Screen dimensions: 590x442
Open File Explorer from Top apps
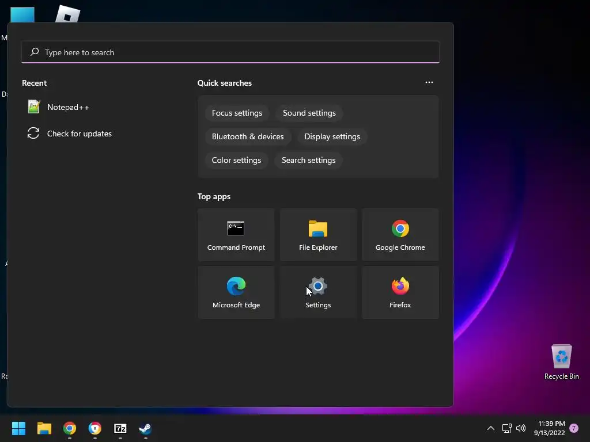[x=318, y=235]
